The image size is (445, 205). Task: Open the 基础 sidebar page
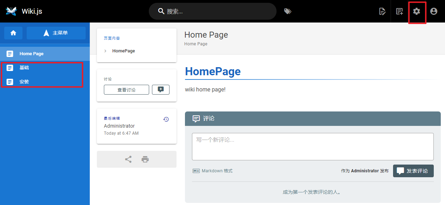pyautogui.click(x=45, y=68)
